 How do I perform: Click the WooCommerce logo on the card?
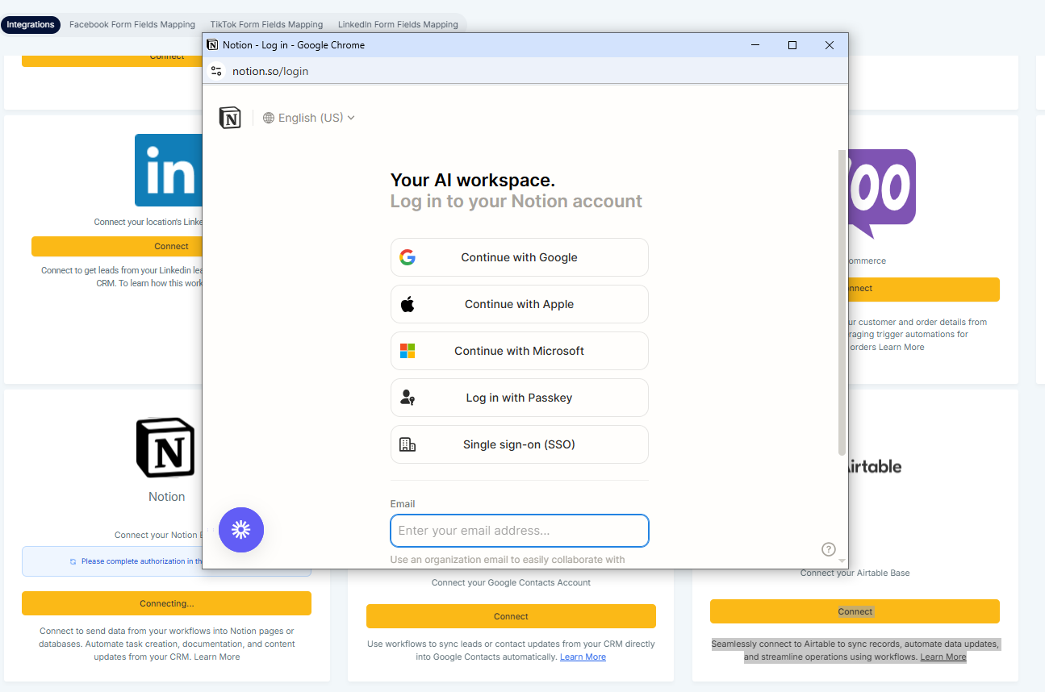[881, 192]
